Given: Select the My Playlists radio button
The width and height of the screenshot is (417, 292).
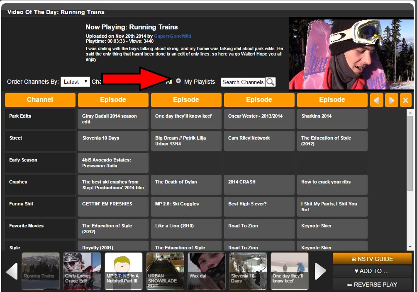Looking at the screenshot, I should coord(178,81).
